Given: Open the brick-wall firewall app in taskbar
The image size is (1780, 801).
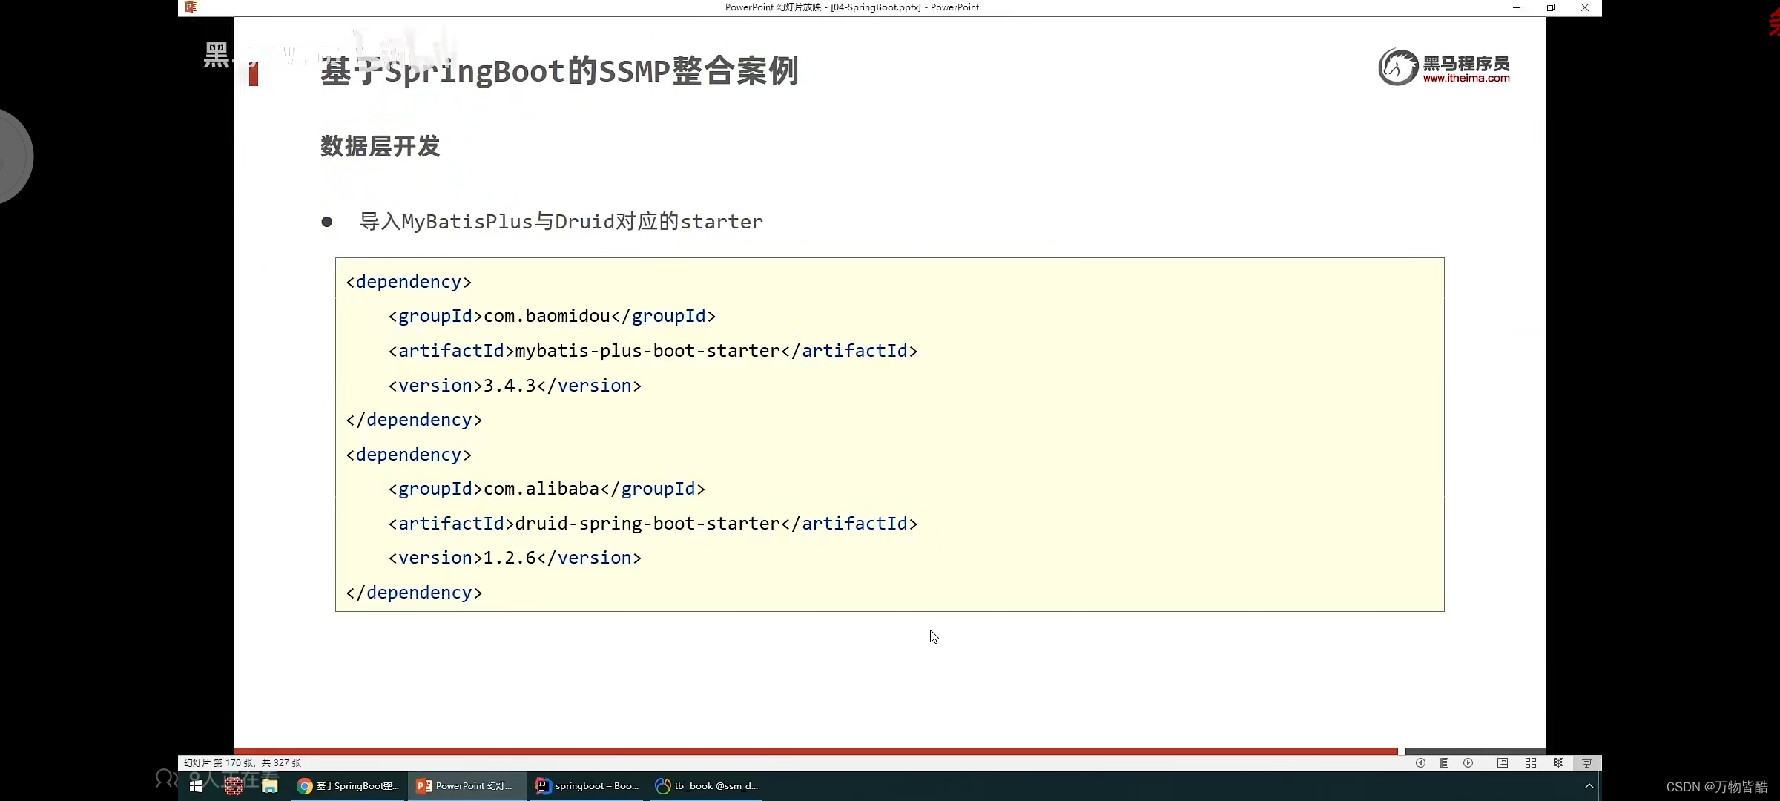Looking at the screenshot, I should point(233,785).
